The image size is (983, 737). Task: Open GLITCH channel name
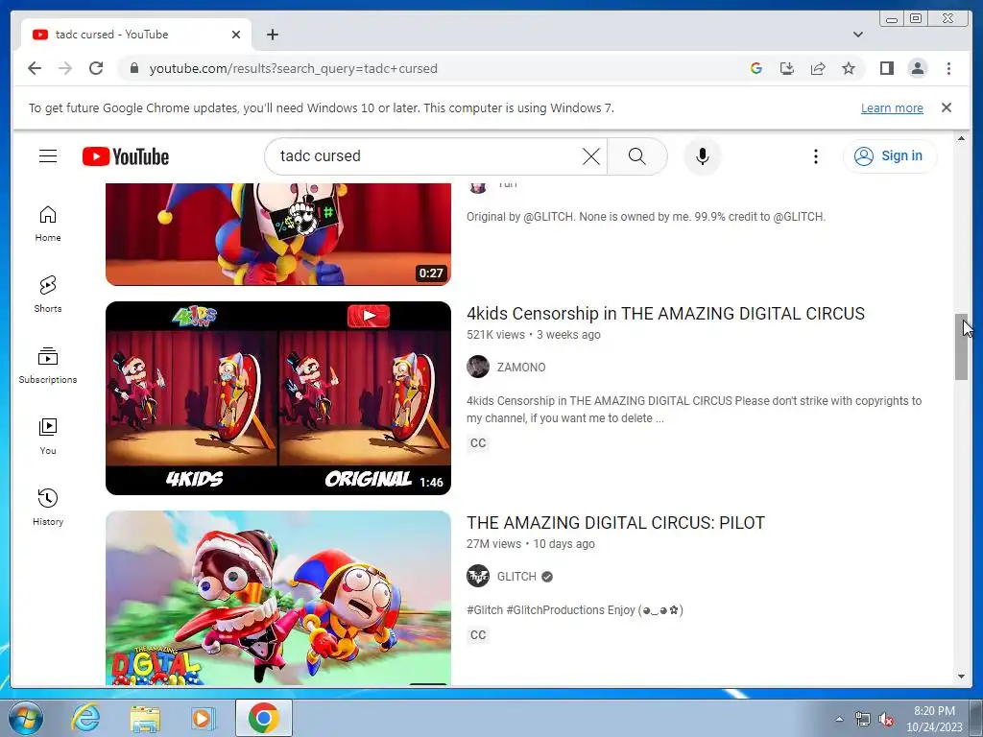click(x=516, y=577)
